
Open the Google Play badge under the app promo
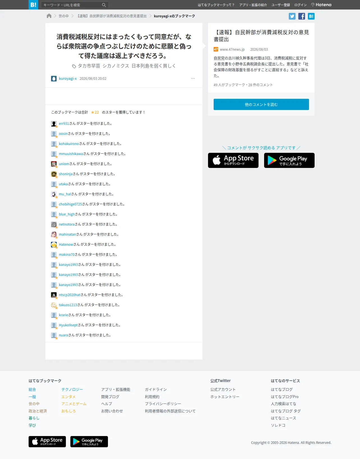tap(289, 160)
